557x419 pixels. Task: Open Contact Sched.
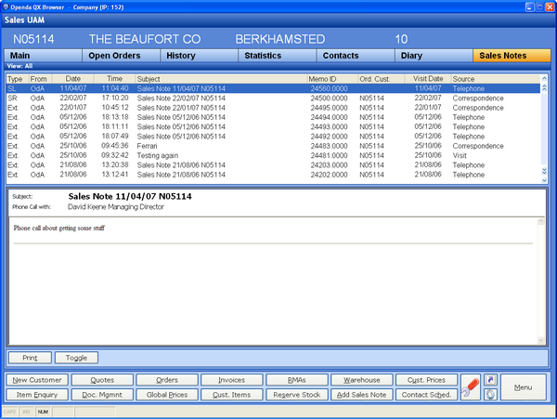pos(426,395)
